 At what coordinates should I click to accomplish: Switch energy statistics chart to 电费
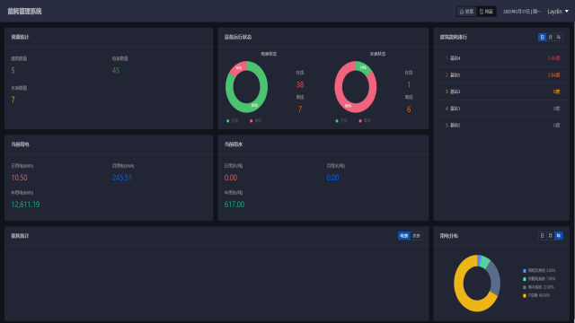tap(404, 236)
